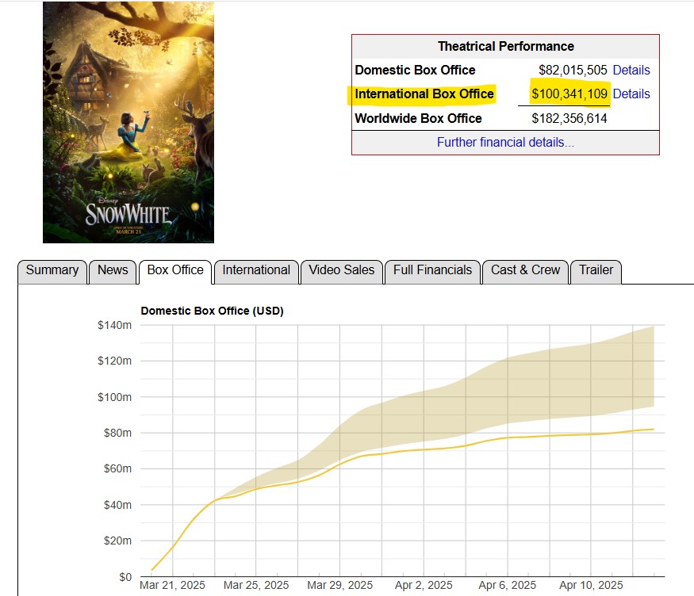
Task: Click the International Box Office row label
Action: pyautogui.click(x=424, y=94)
